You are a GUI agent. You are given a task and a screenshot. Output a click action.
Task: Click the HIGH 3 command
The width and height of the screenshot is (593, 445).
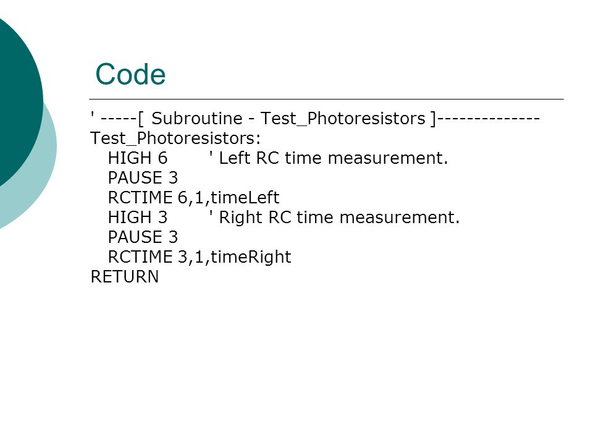pyautogui.click(x=138, y=217)
